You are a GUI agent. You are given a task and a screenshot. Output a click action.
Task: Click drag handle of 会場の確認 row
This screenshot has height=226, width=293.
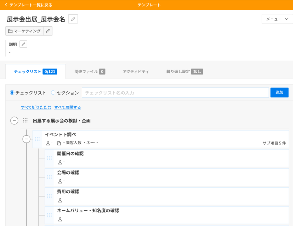click(x=50, y=177)
